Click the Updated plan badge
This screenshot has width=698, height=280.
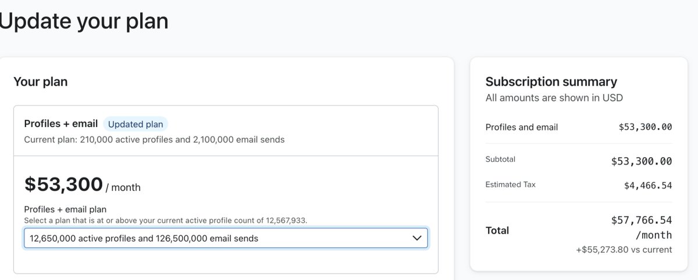(x=136, y=124)
